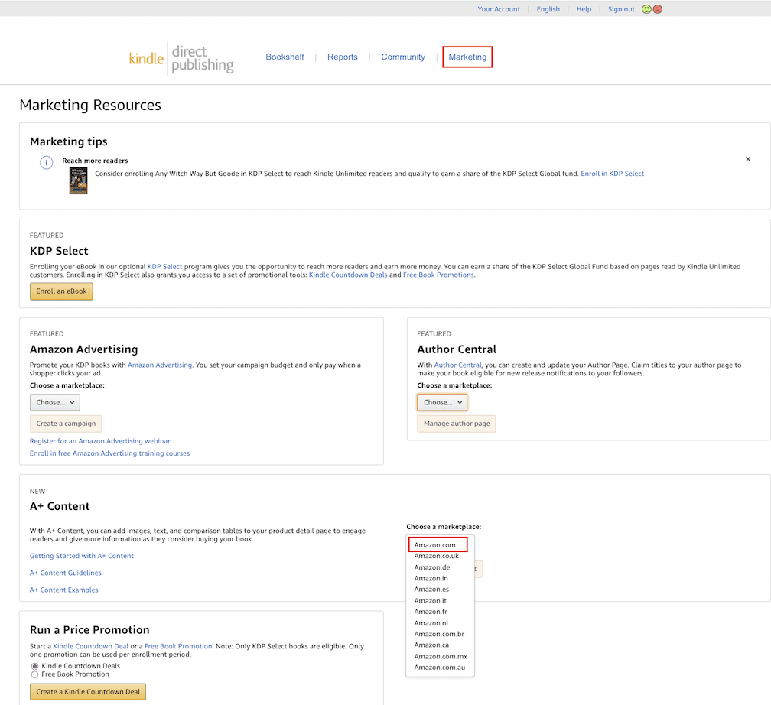Sign out of the KDP account
This screenshot has width=771, height=705.
point(621,9)
